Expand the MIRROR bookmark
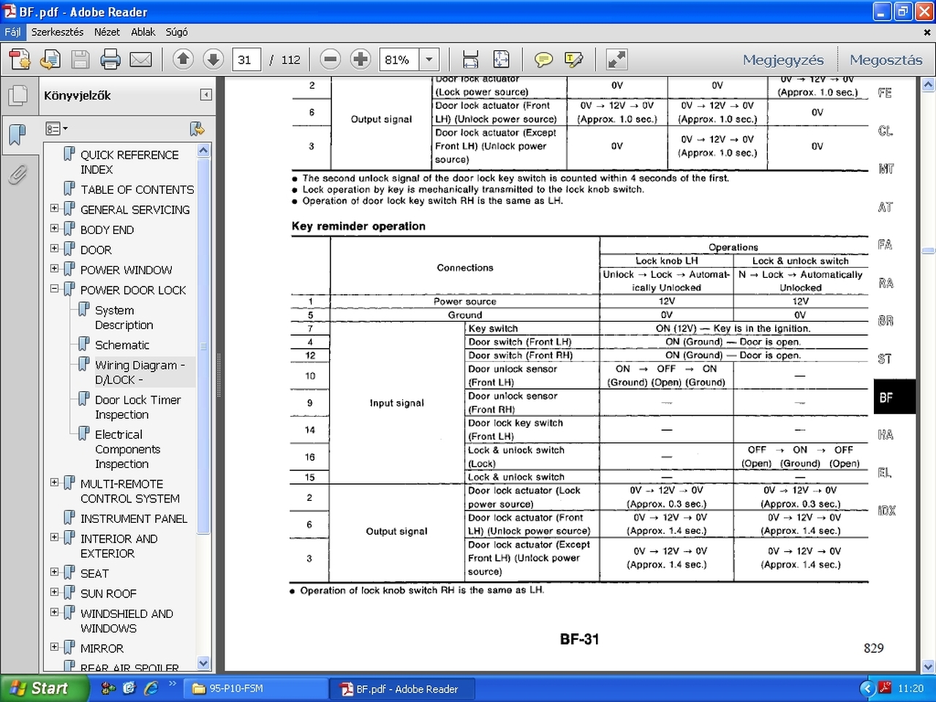936x702 pixels. (x=54, y=647)
